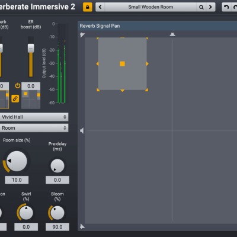This screenshot has width=237, height=237.
Task: Click the pan region center square handle
Action: tap(123, 64)
